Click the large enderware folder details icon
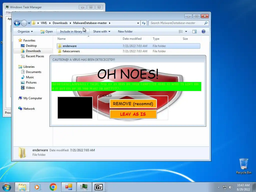 point(22,153)
